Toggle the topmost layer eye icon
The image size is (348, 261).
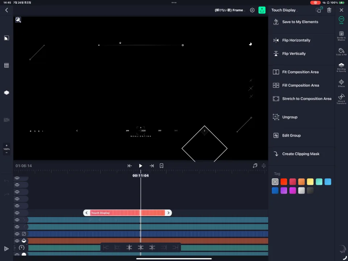(x=17, y=178)
